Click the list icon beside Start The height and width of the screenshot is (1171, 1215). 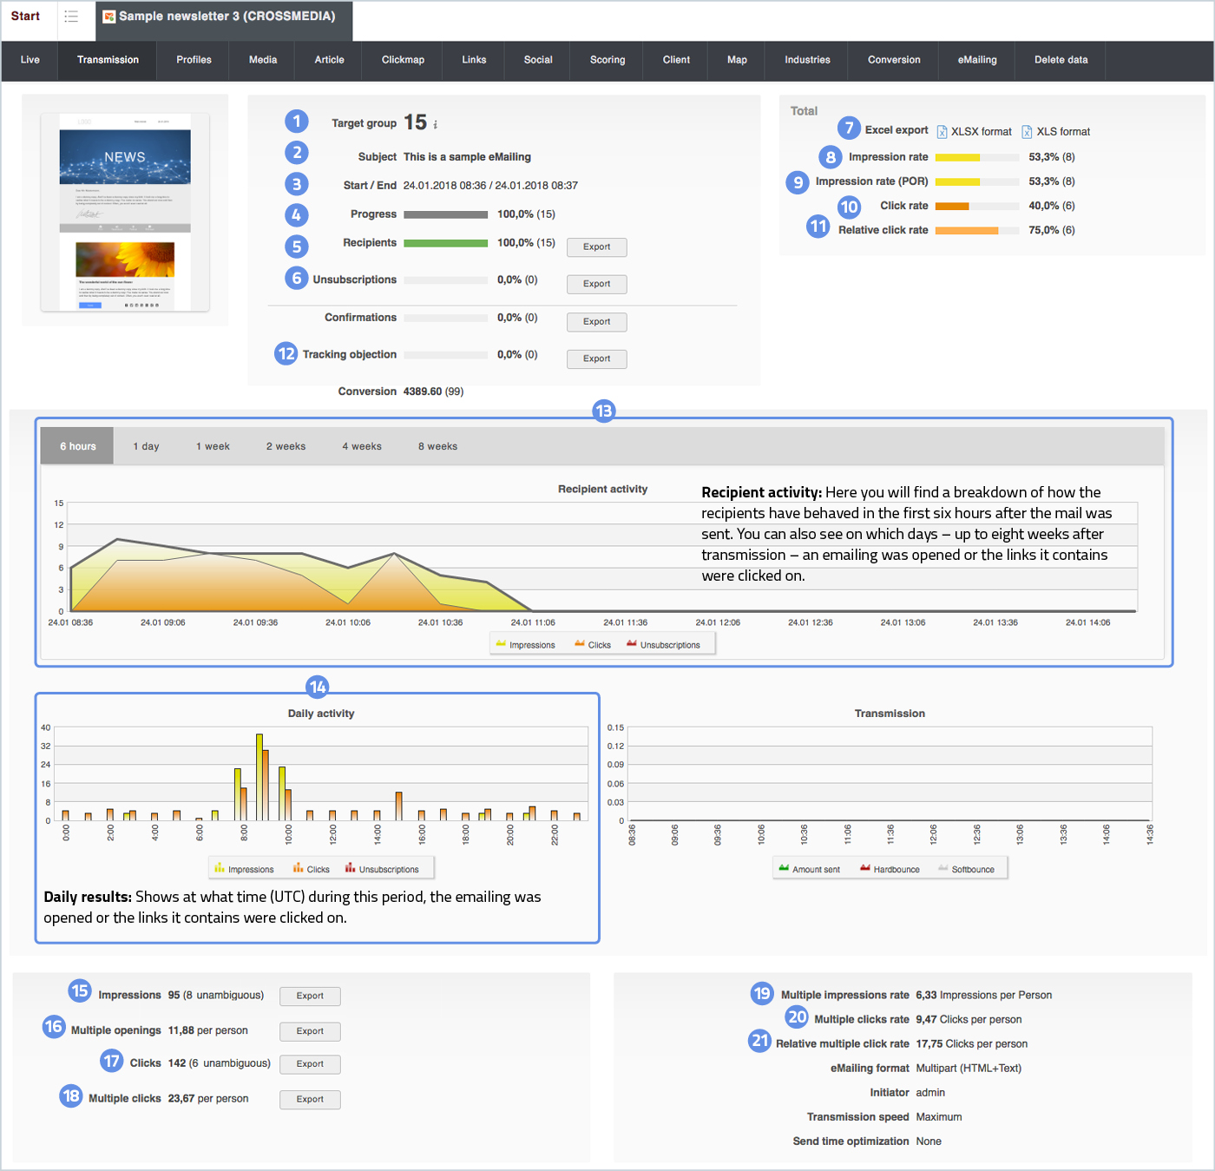coord(71,16)
